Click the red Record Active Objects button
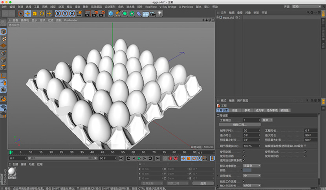Viewport: 326px width, 190px height. [x=170, y=158]
